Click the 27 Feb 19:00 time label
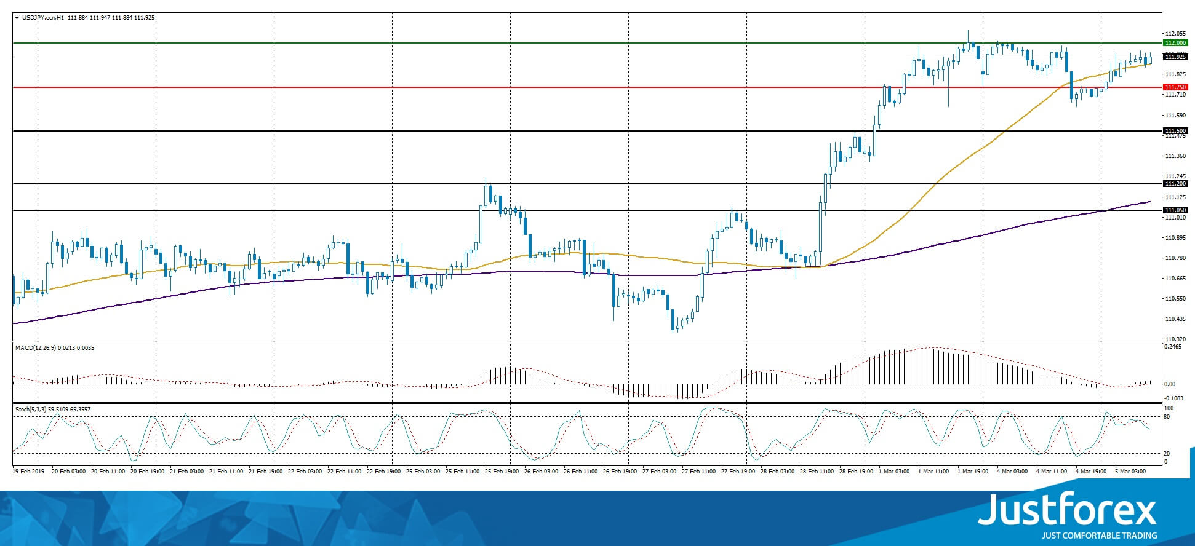Image resolution: width=1195 pixels, height=546 pixels. (x=738, y=472)
